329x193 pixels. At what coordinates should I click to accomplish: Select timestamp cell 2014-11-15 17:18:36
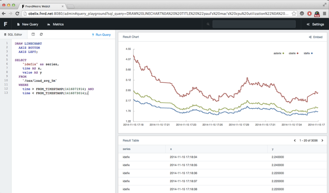tap(183, 173)
